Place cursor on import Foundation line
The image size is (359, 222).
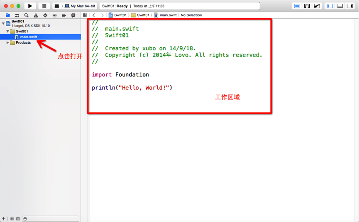[x=120, y=74]
